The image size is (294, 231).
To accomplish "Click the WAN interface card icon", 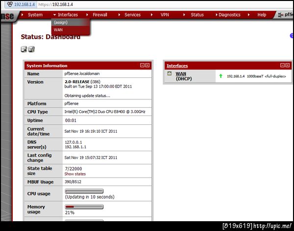I will [x=170, y=73].
